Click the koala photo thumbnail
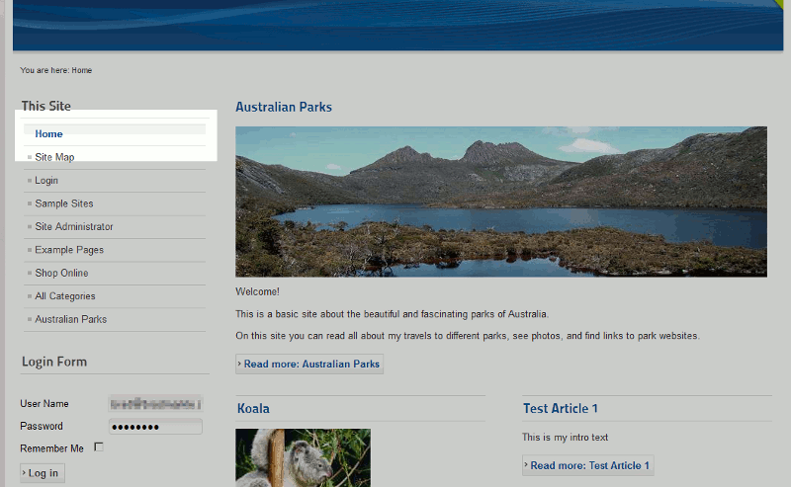Viewport: 791px width, 487px height. pos(303,457)
